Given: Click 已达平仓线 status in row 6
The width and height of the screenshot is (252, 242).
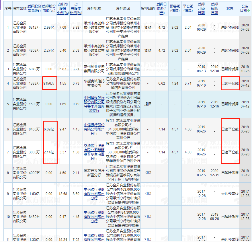Looking at the screenshot, I should click(x=230, y=129).
